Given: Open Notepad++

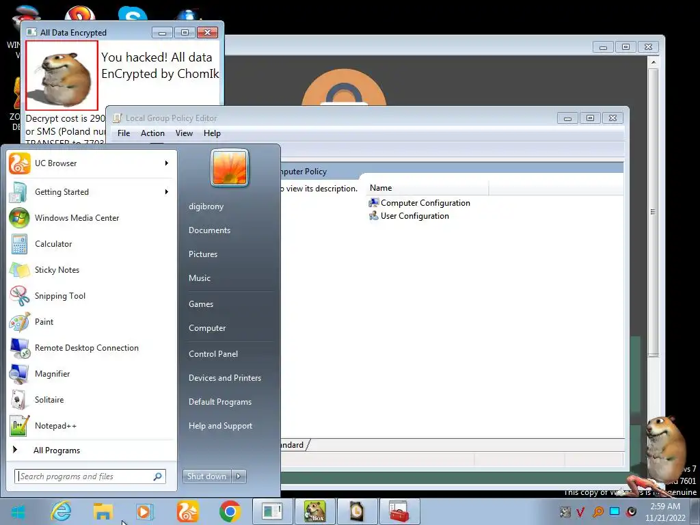Looking at the screenshot, I should click(92, 425).
